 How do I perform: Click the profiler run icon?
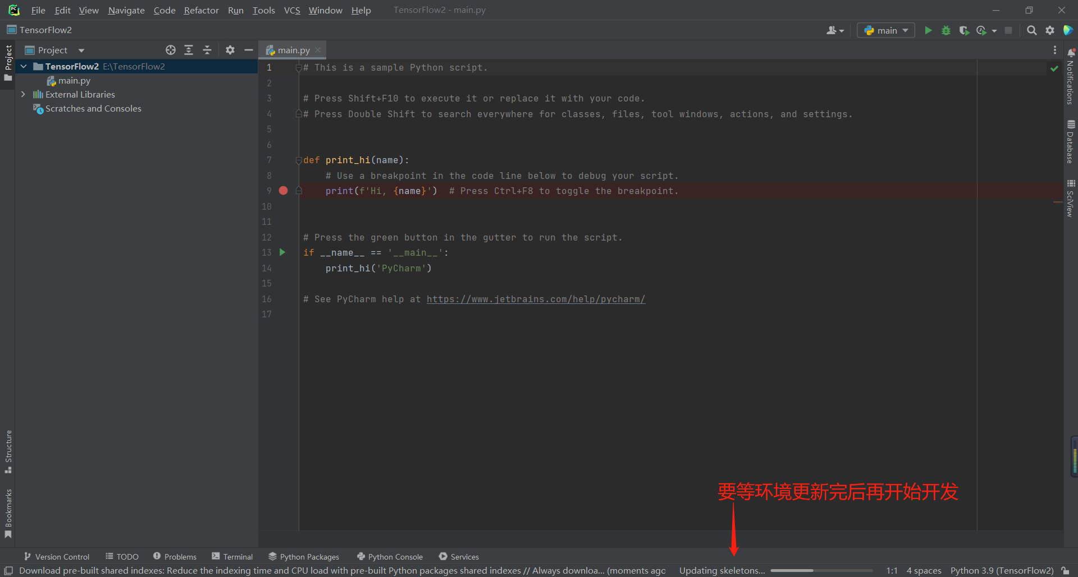click(981, 30)
